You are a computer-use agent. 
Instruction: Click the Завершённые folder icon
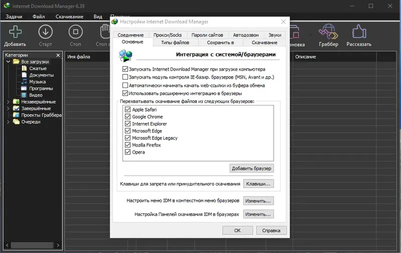point(16,108)
